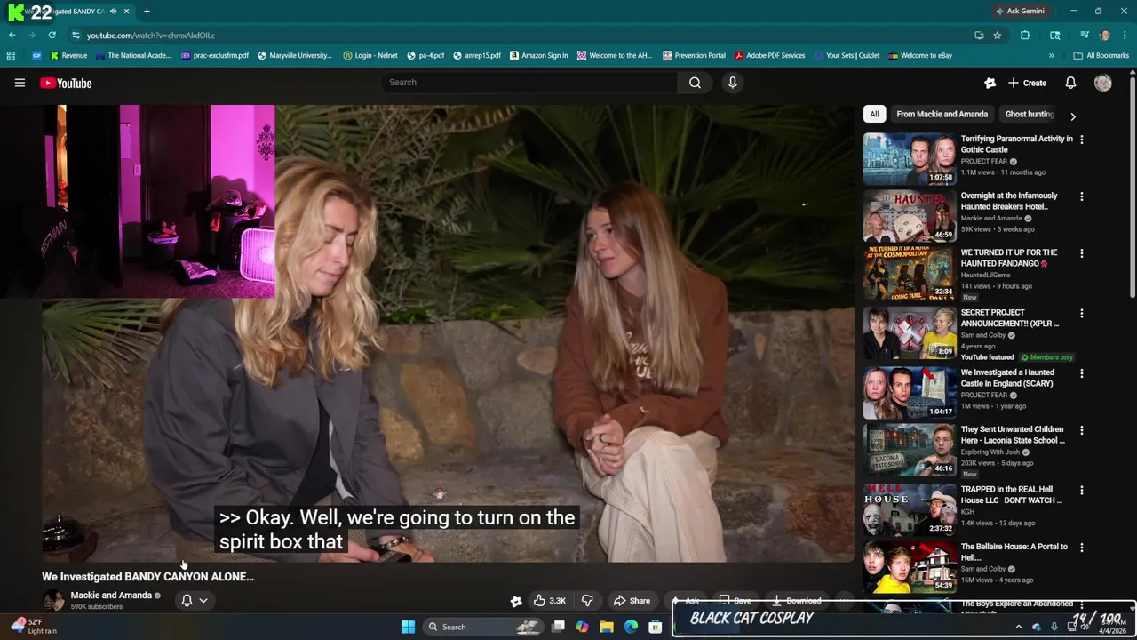Open weather widget showing Light rain
The image size is (1137, 640).
point(34,627)
